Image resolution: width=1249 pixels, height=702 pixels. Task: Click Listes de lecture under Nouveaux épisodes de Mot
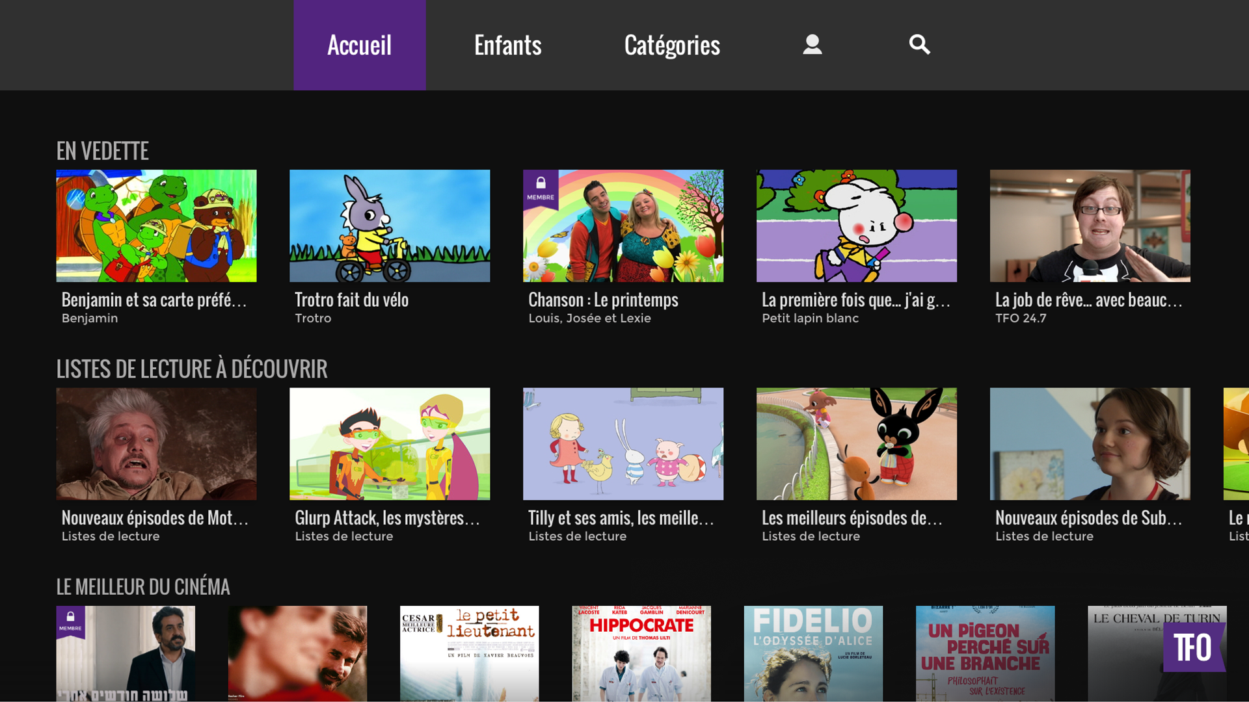click(111, 537)
